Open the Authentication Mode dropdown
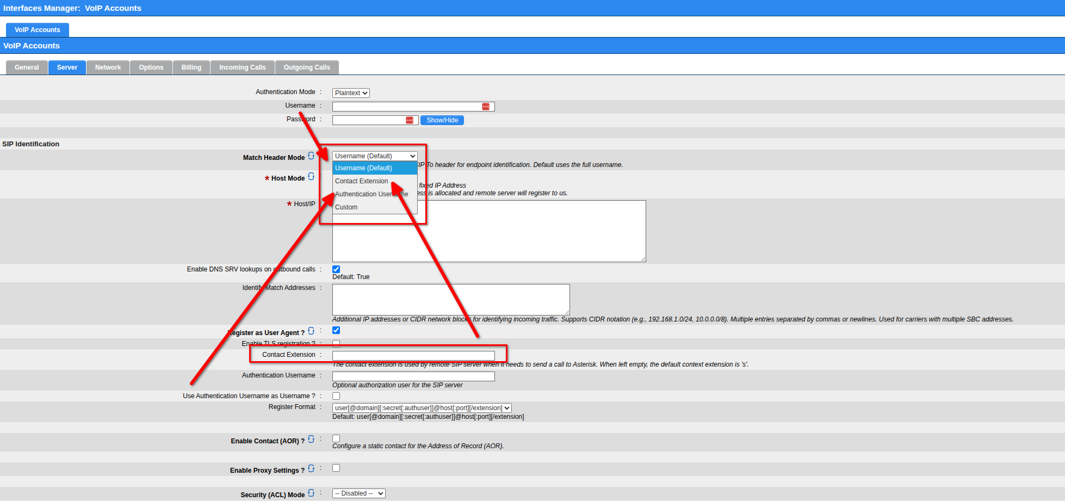 pos(351,93)
